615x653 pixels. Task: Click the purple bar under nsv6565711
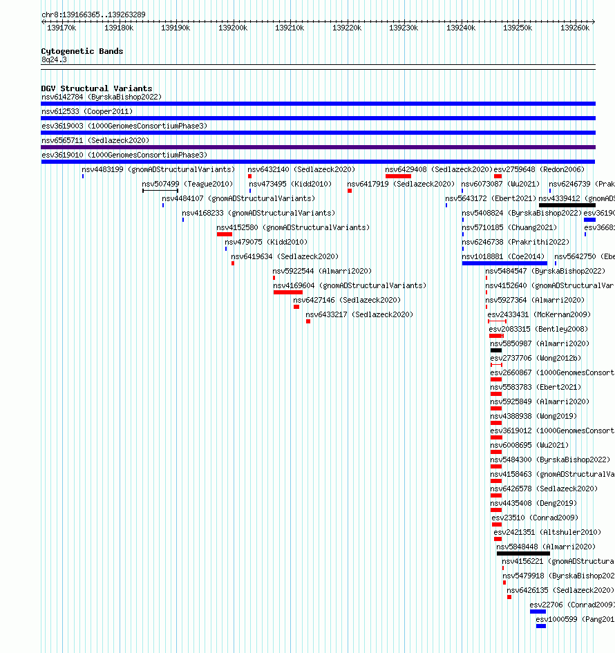[318, 147]
